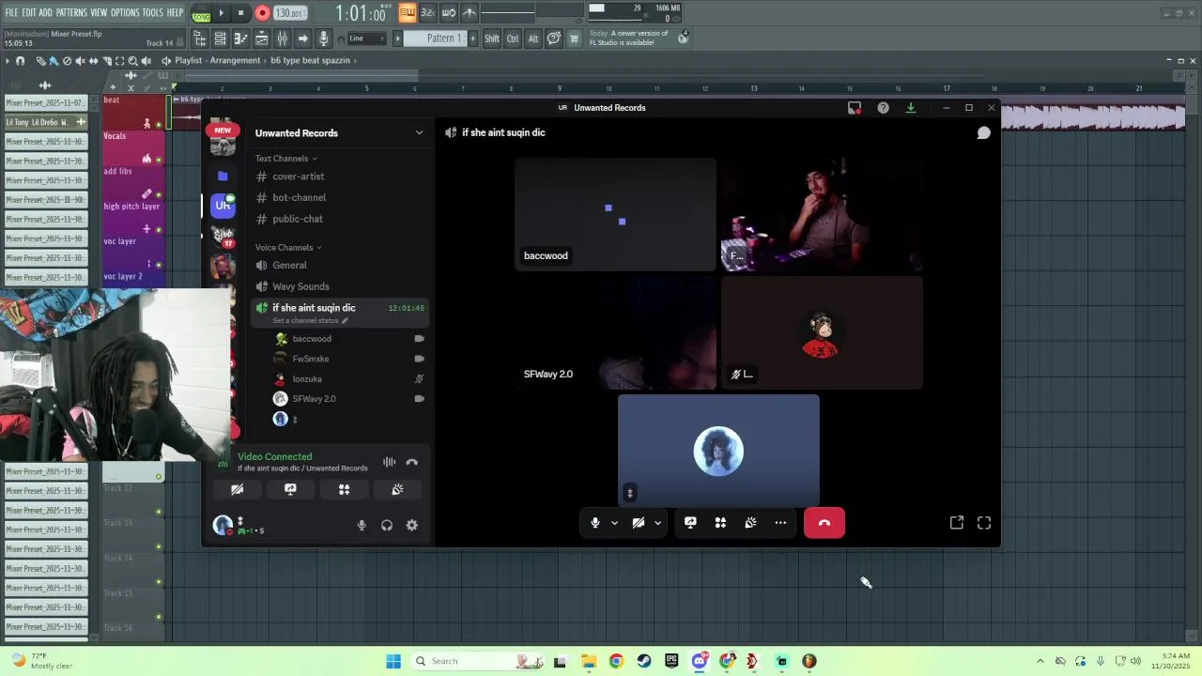Click the FL Studio record button
The image size is (1202, 676).
click(x=262, y=13)
